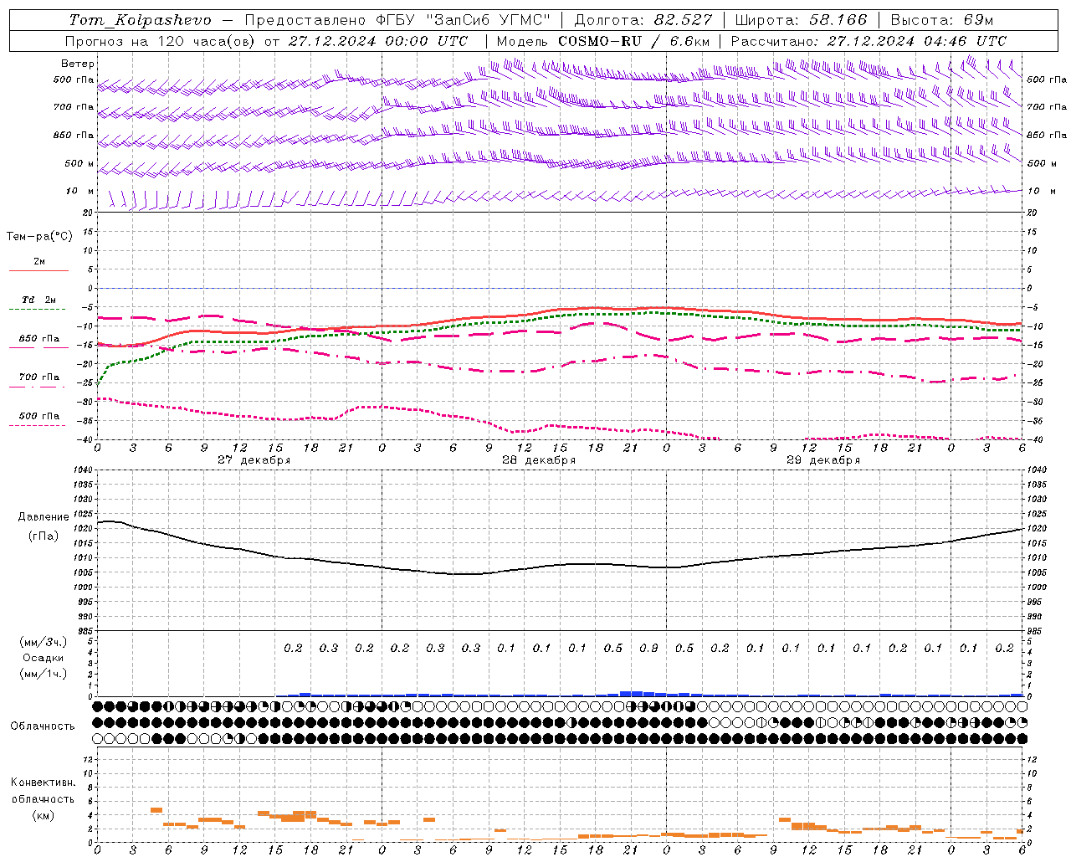The width and height of the screenshot is (1071, 857).
Task: Click the Давление chart label
Action: [44, 517]
